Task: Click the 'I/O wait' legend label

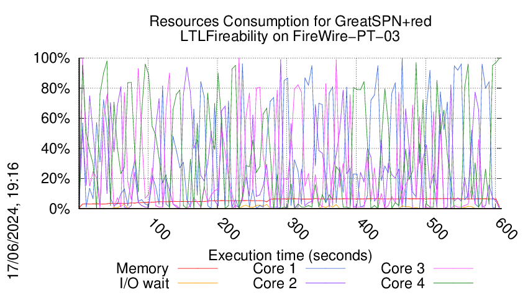Action: 145,283
